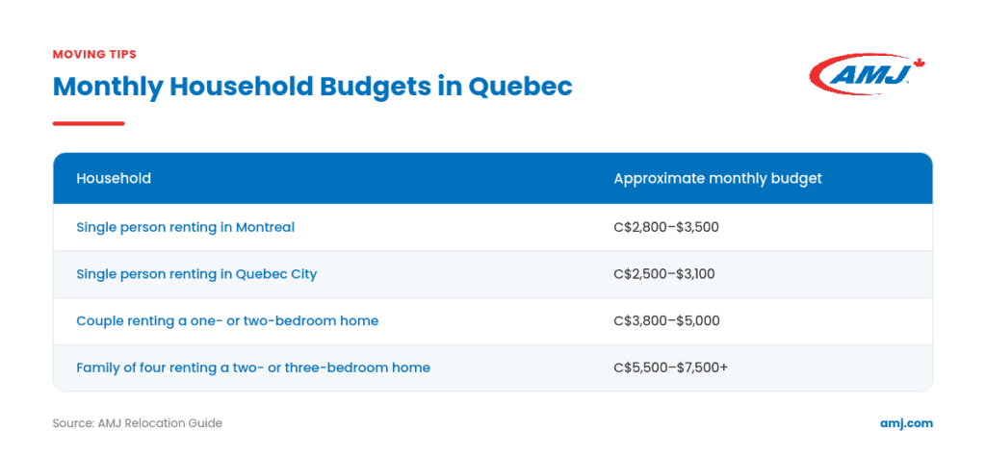Click the C$3,800–$5,000 budget value

[666, 321]
